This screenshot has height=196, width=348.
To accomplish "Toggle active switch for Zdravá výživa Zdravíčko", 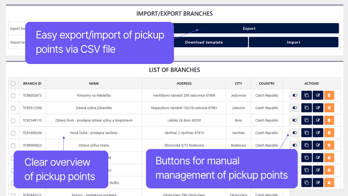I will (x=295, y=108).
